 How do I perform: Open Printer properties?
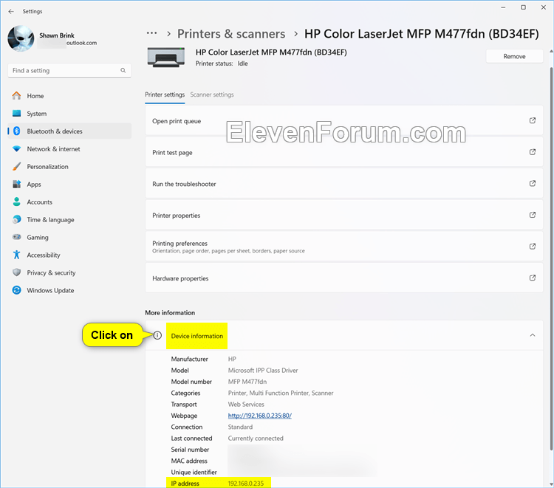[343, 215]
